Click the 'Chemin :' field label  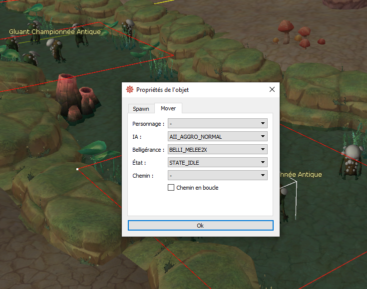pyautogui.click(x=143, y=176)
